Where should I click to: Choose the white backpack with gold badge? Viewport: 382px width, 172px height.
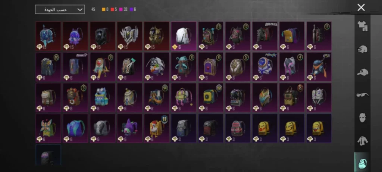coord(184,36)
